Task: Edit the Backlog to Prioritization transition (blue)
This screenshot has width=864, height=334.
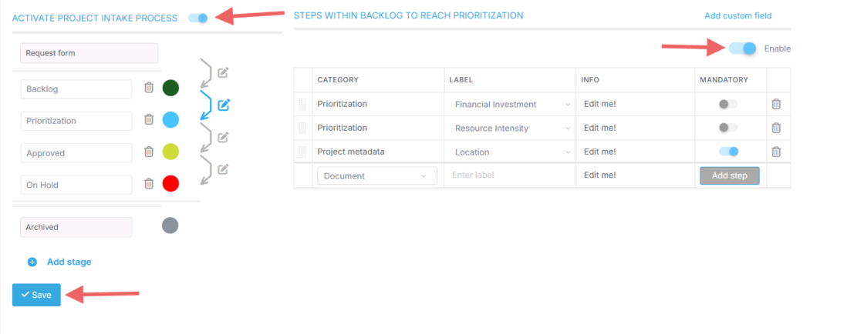Action: click(224, 105)
